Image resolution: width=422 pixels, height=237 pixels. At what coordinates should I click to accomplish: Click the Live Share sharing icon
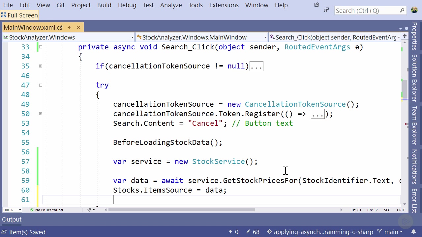(x=316, y=5)
